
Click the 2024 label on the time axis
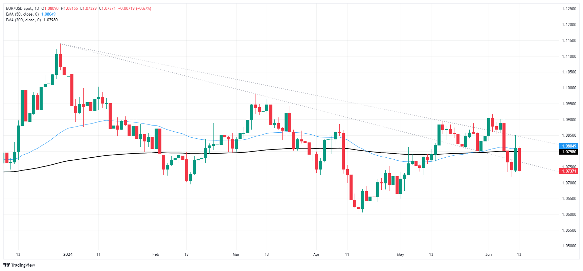click(x=68, y=254)
